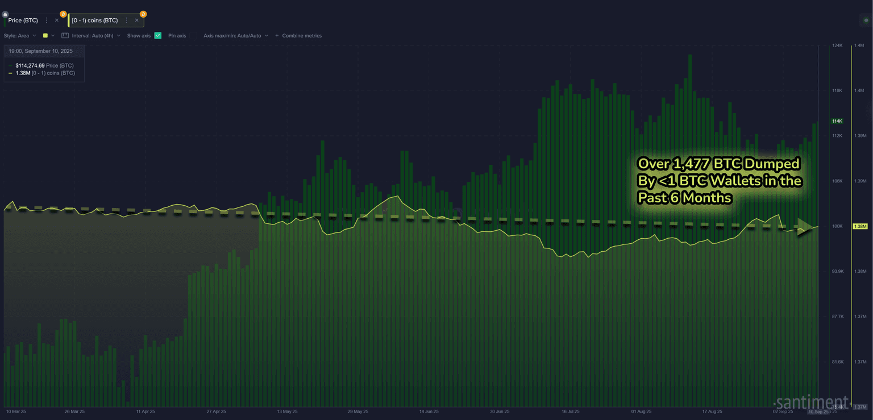The image size is (873, 420).
Task: Remove the [0 - 1) coins (BTC) metric
Action: pyautogui.click(x=136, y=20)
